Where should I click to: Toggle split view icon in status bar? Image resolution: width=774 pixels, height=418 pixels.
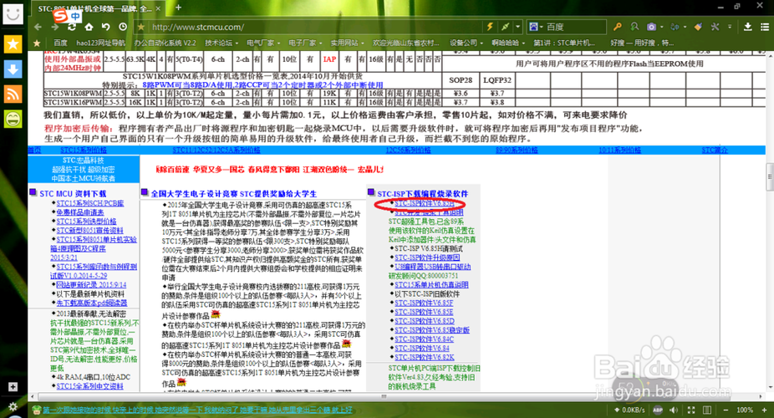pyautogui.click(x=707, y=410)
